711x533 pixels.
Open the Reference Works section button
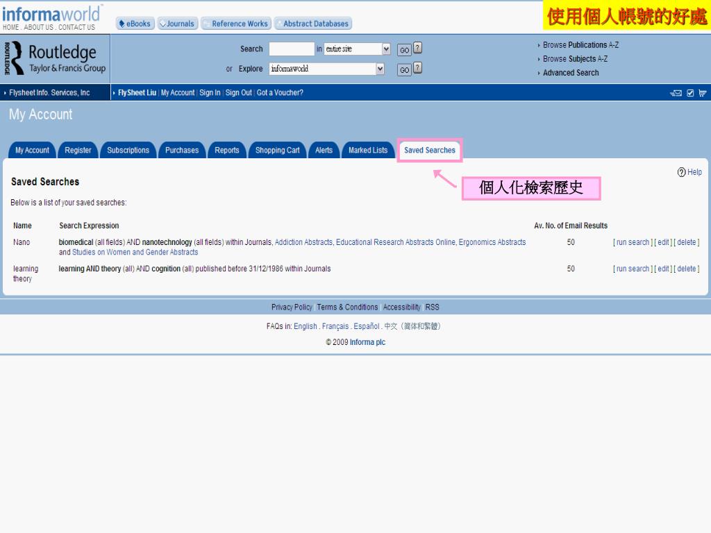click(x=236, y=24)
